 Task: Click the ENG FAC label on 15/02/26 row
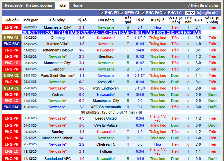tap(12, 44)
